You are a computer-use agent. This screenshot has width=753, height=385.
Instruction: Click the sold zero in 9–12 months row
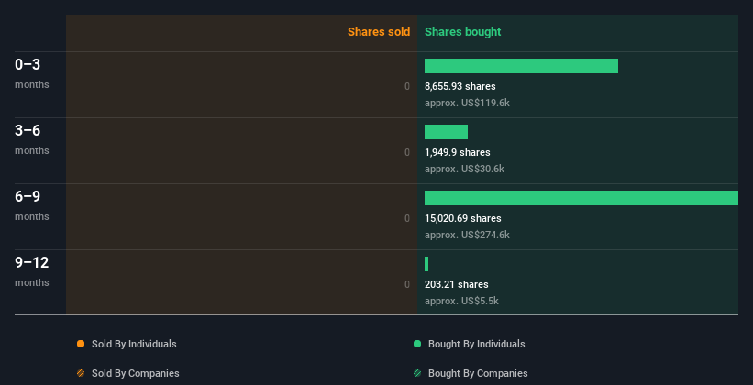pyautogui.click(x=407, y=284)
